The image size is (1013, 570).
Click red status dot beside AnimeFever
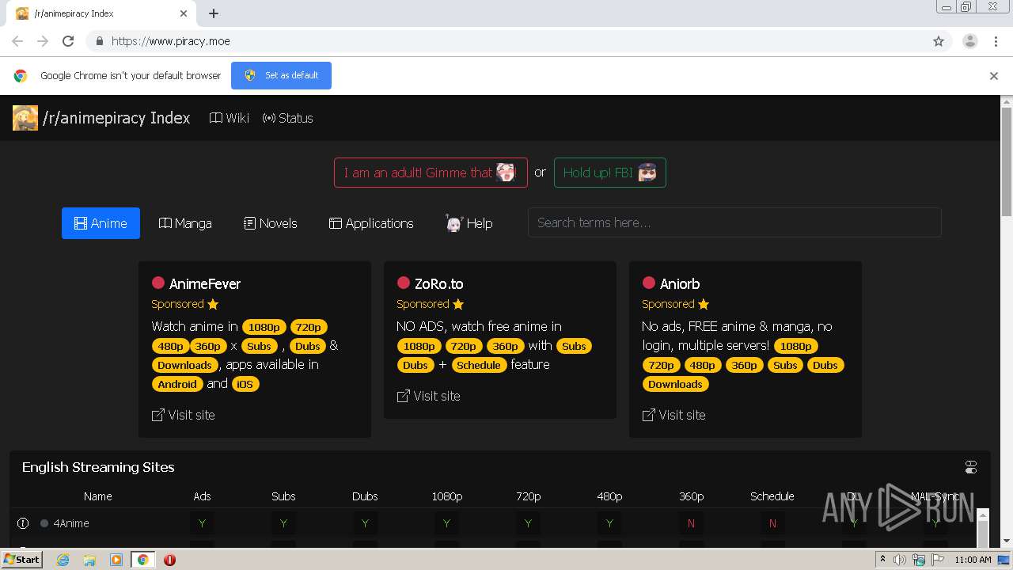tap(158, 283)
